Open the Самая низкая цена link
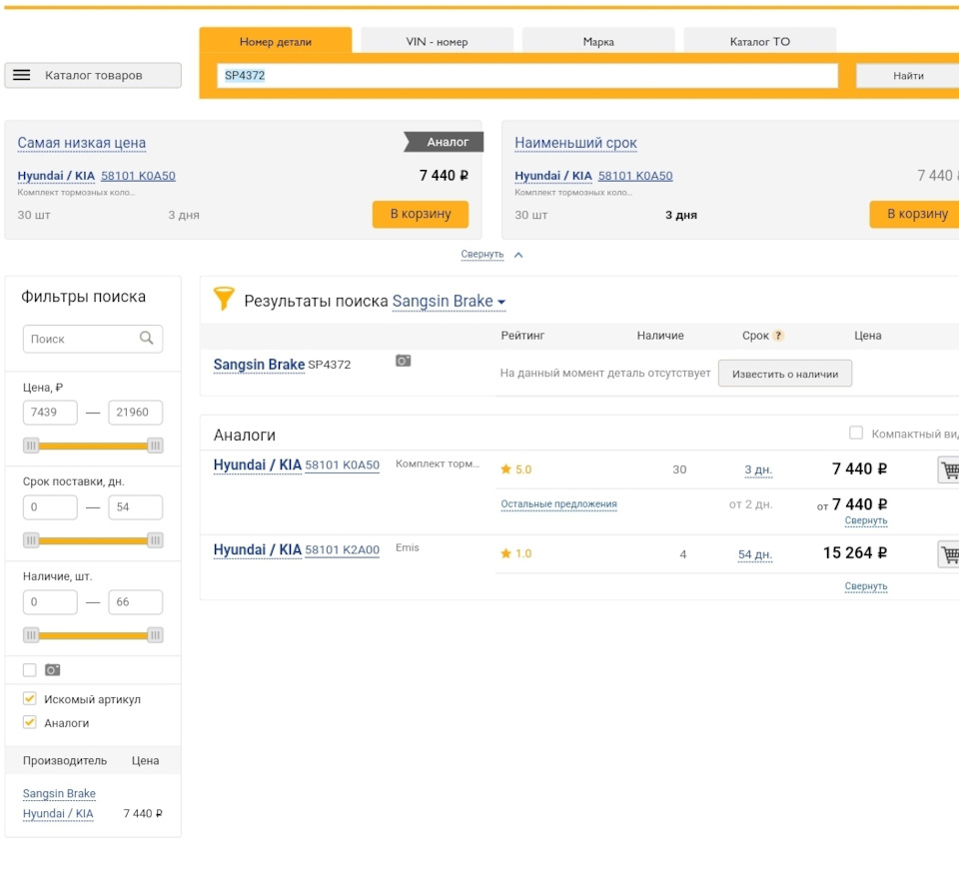 tap(81, 143)
